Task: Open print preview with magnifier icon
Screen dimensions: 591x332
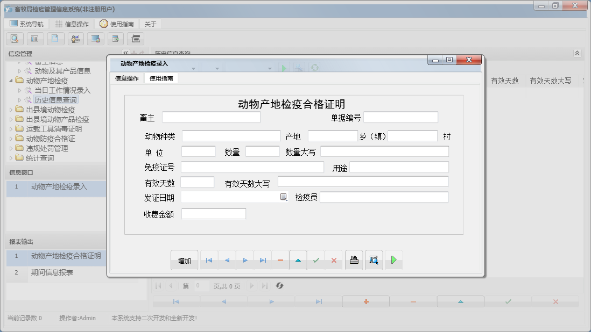Action: tap(374, 260)
